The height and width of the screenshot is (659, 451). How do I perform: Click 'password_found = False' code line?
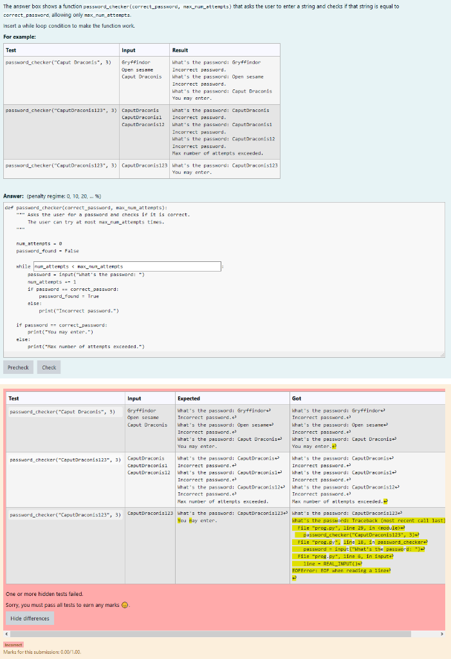[x=48, y=251]
